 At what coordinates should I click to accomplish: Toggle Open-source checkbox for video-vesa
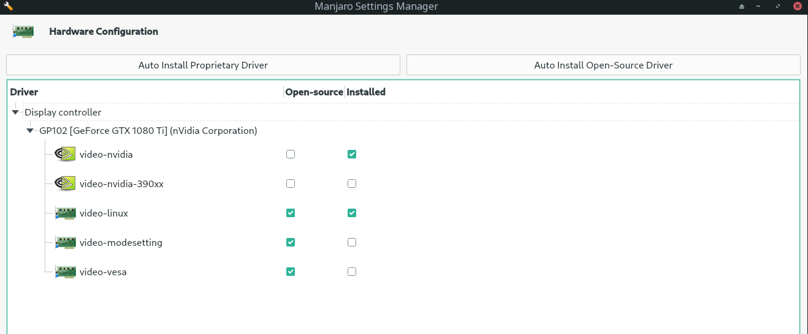(291, 272)
